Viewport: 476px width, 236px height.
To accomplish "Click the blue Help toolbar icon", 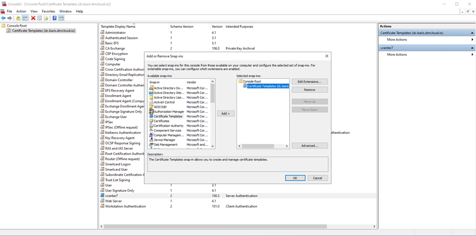I will [x=54, y=18].
